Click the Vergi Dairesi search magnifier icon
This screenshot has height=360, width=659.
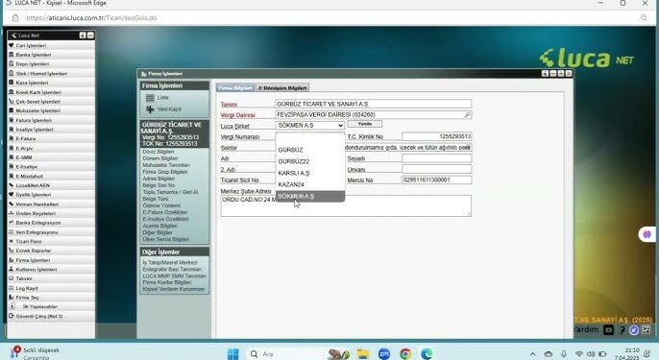pyautogui.click(x=467, y=114)
